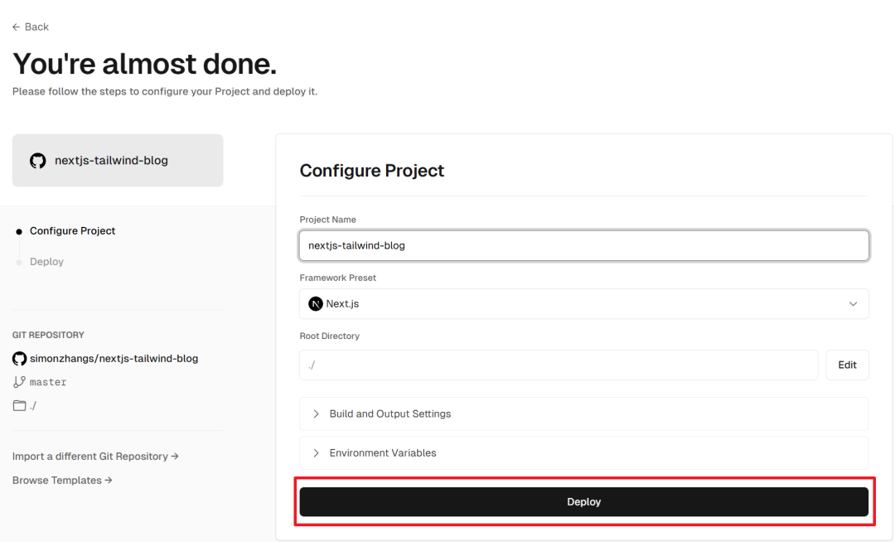
Task: Open the Browse Templates link
Action: 62,481
